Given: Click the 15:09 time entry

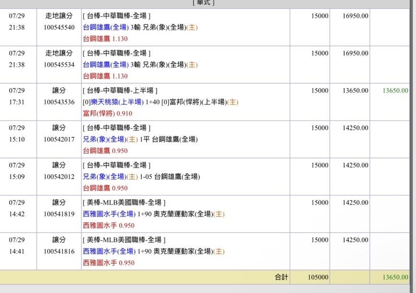Looking at the screenshot, I should tap(17, 177).
